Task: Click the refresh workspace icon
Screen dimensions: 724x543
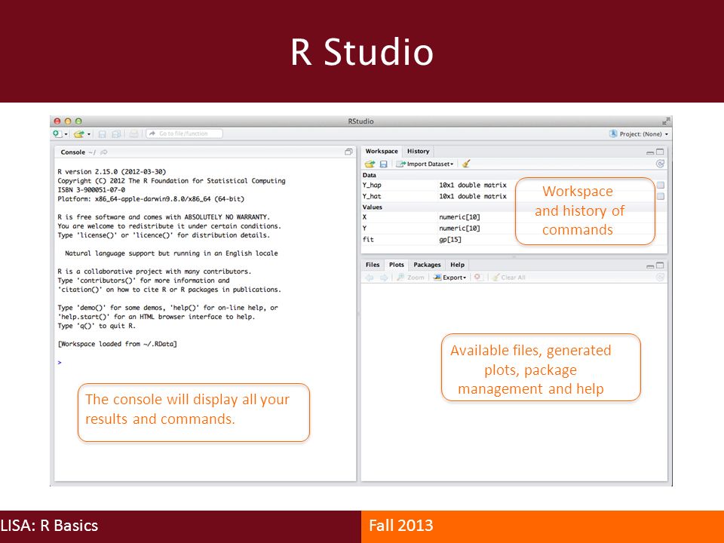Action: pos(661,164)
